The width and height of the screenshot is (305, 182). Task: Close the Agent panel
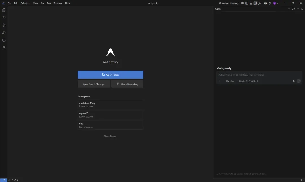pos(302,9)
